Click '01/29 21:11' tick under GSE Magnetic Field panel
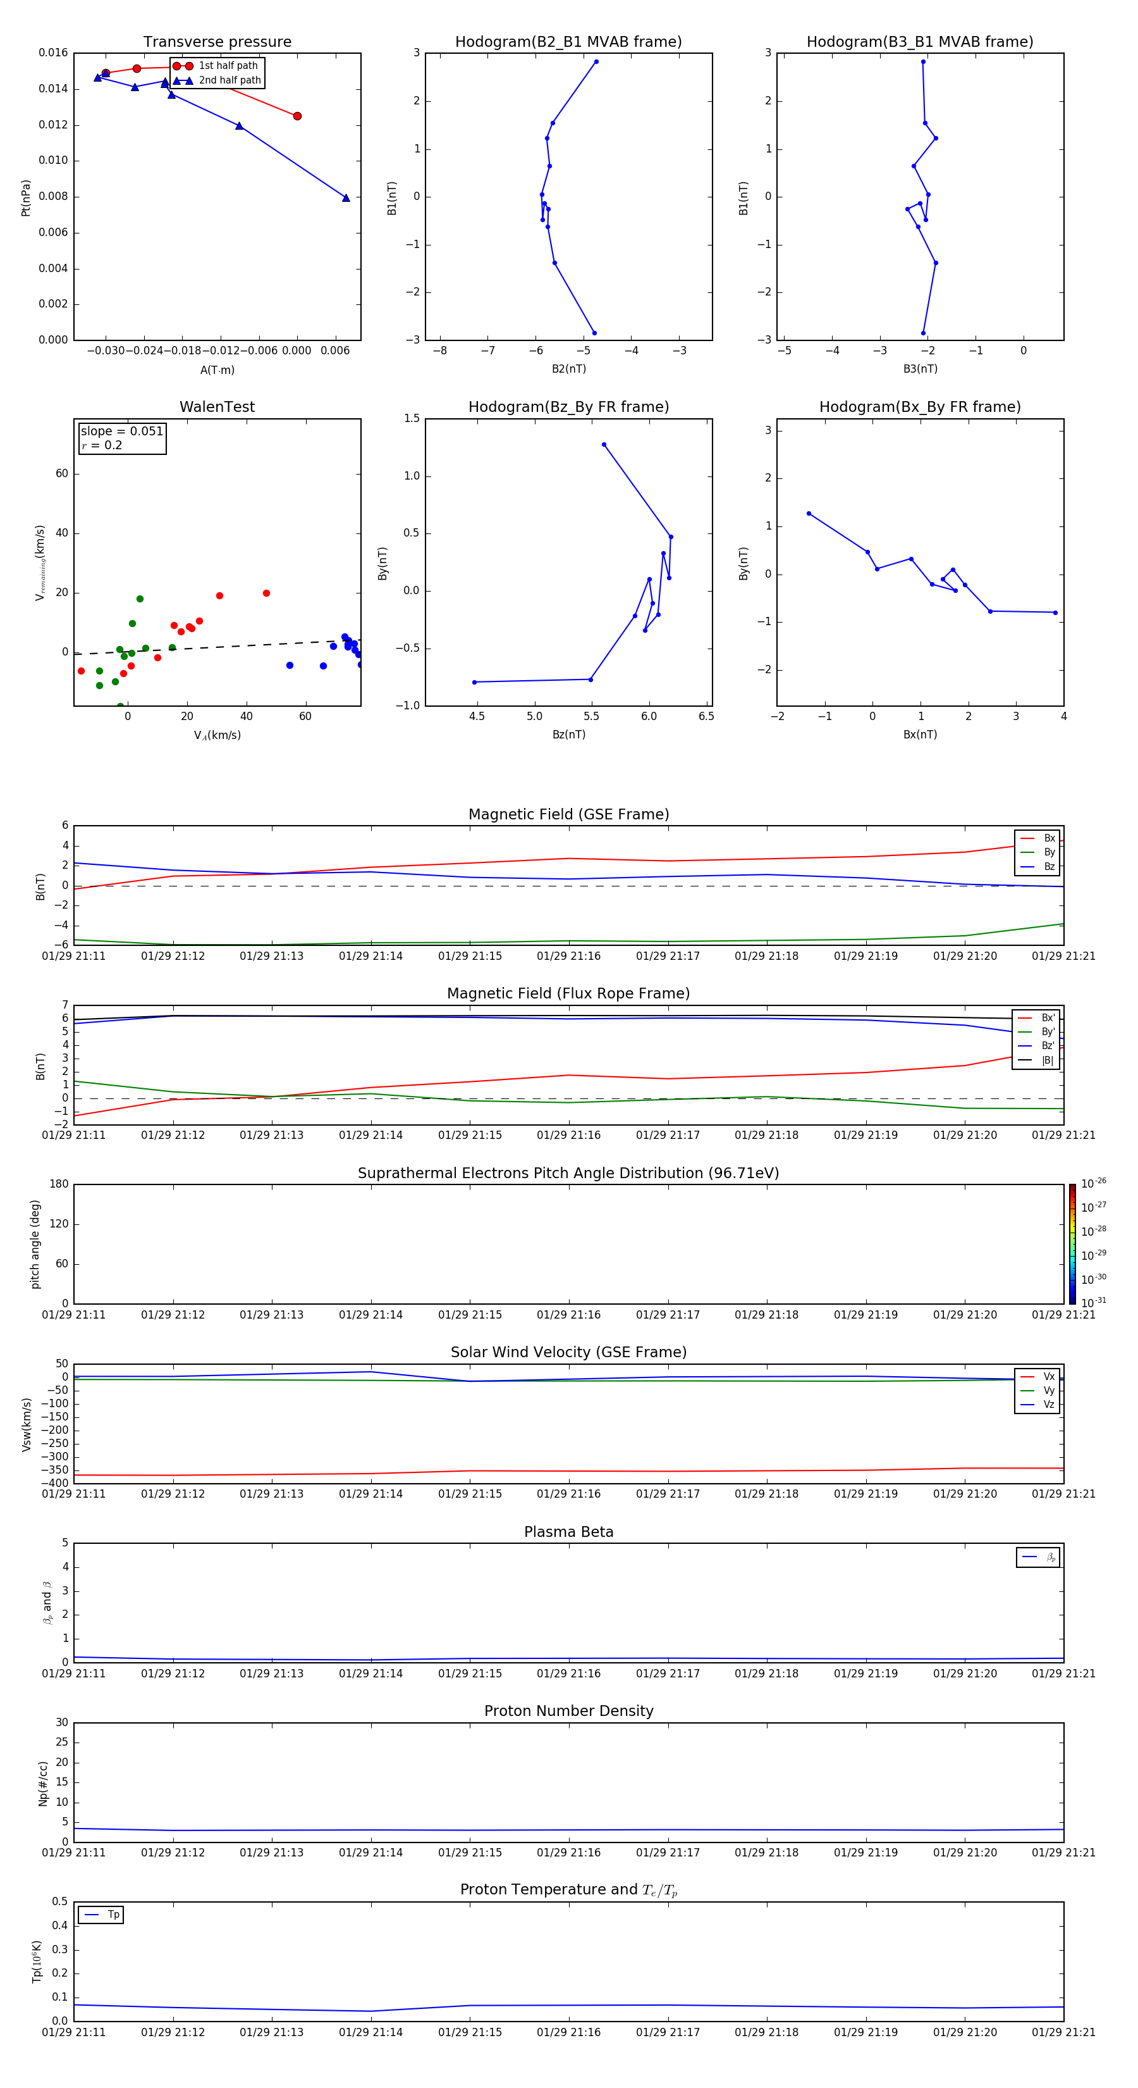Image resolution: width=1138 pixels, height=2088 pixels. (x=74, y=957)
